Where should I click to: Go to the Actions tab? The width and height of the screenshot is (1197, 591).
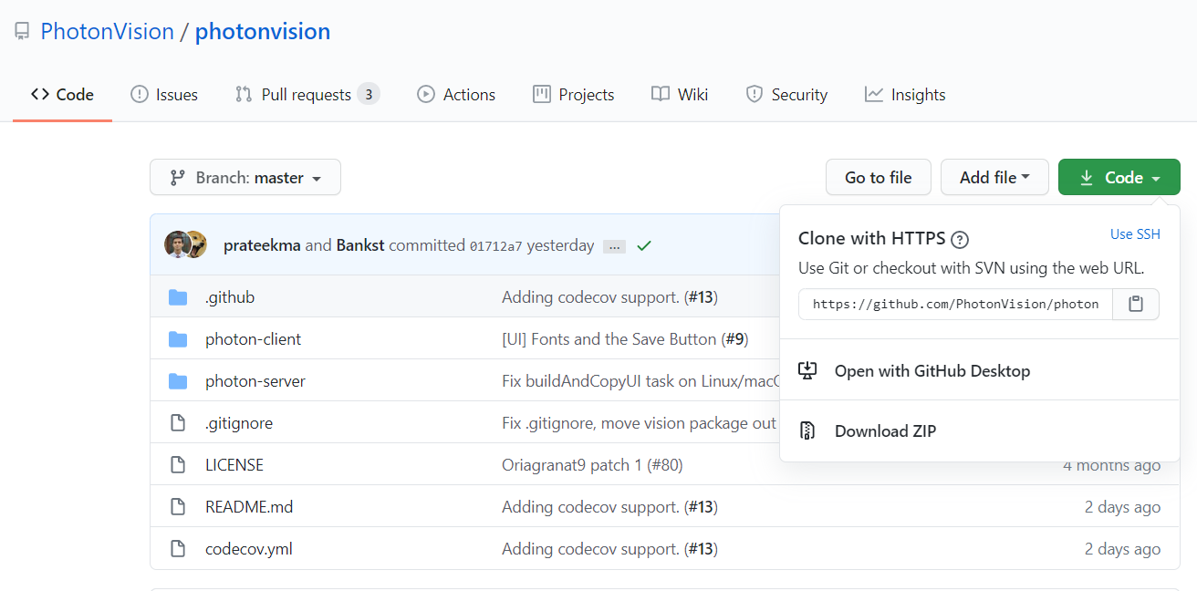[456, 95]
